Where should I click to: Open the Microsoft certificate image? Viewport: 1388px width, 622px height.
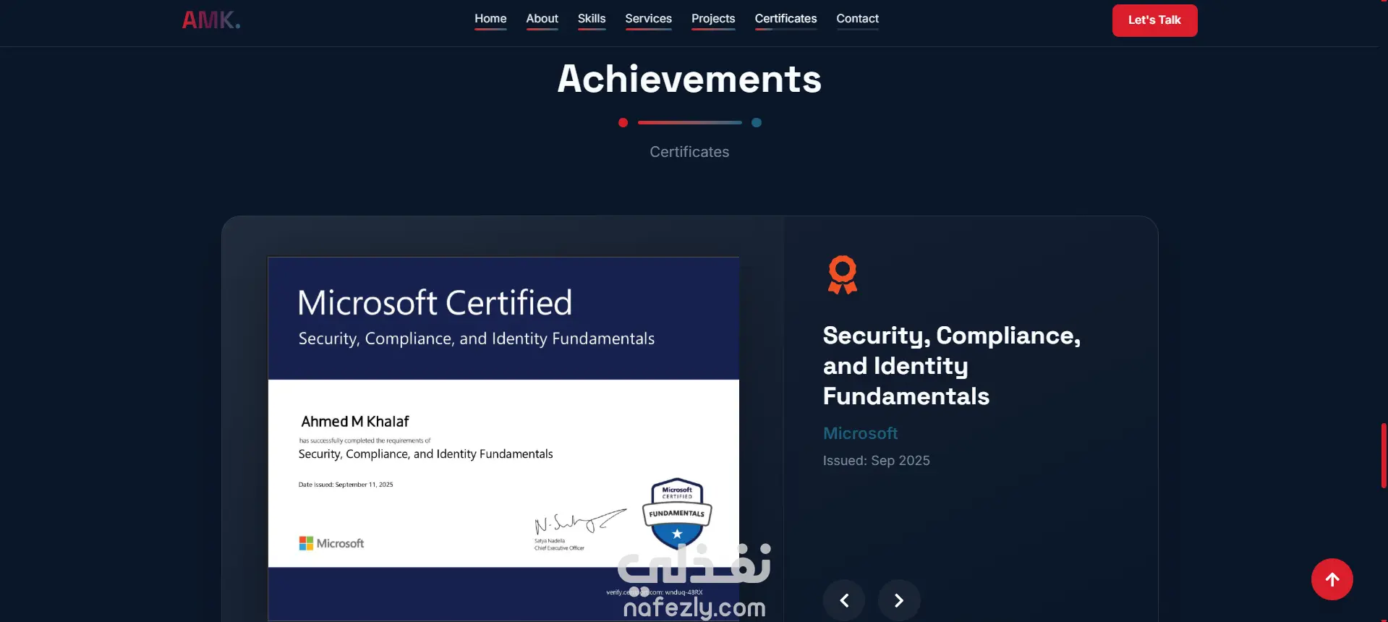pos(503,438)
